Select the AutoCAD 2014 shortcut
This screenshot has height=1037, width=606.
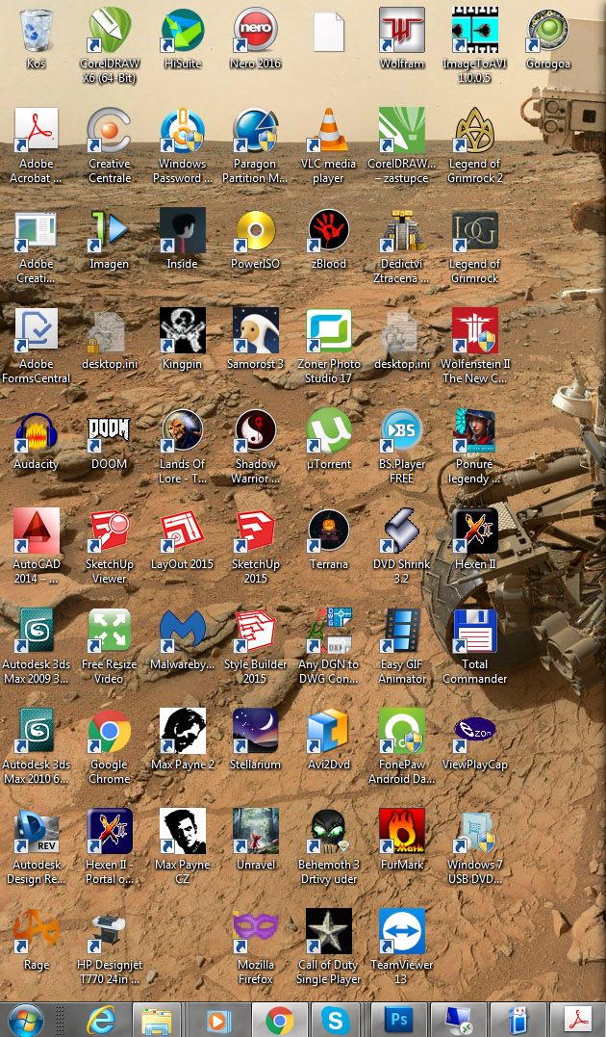coord(37,531)
